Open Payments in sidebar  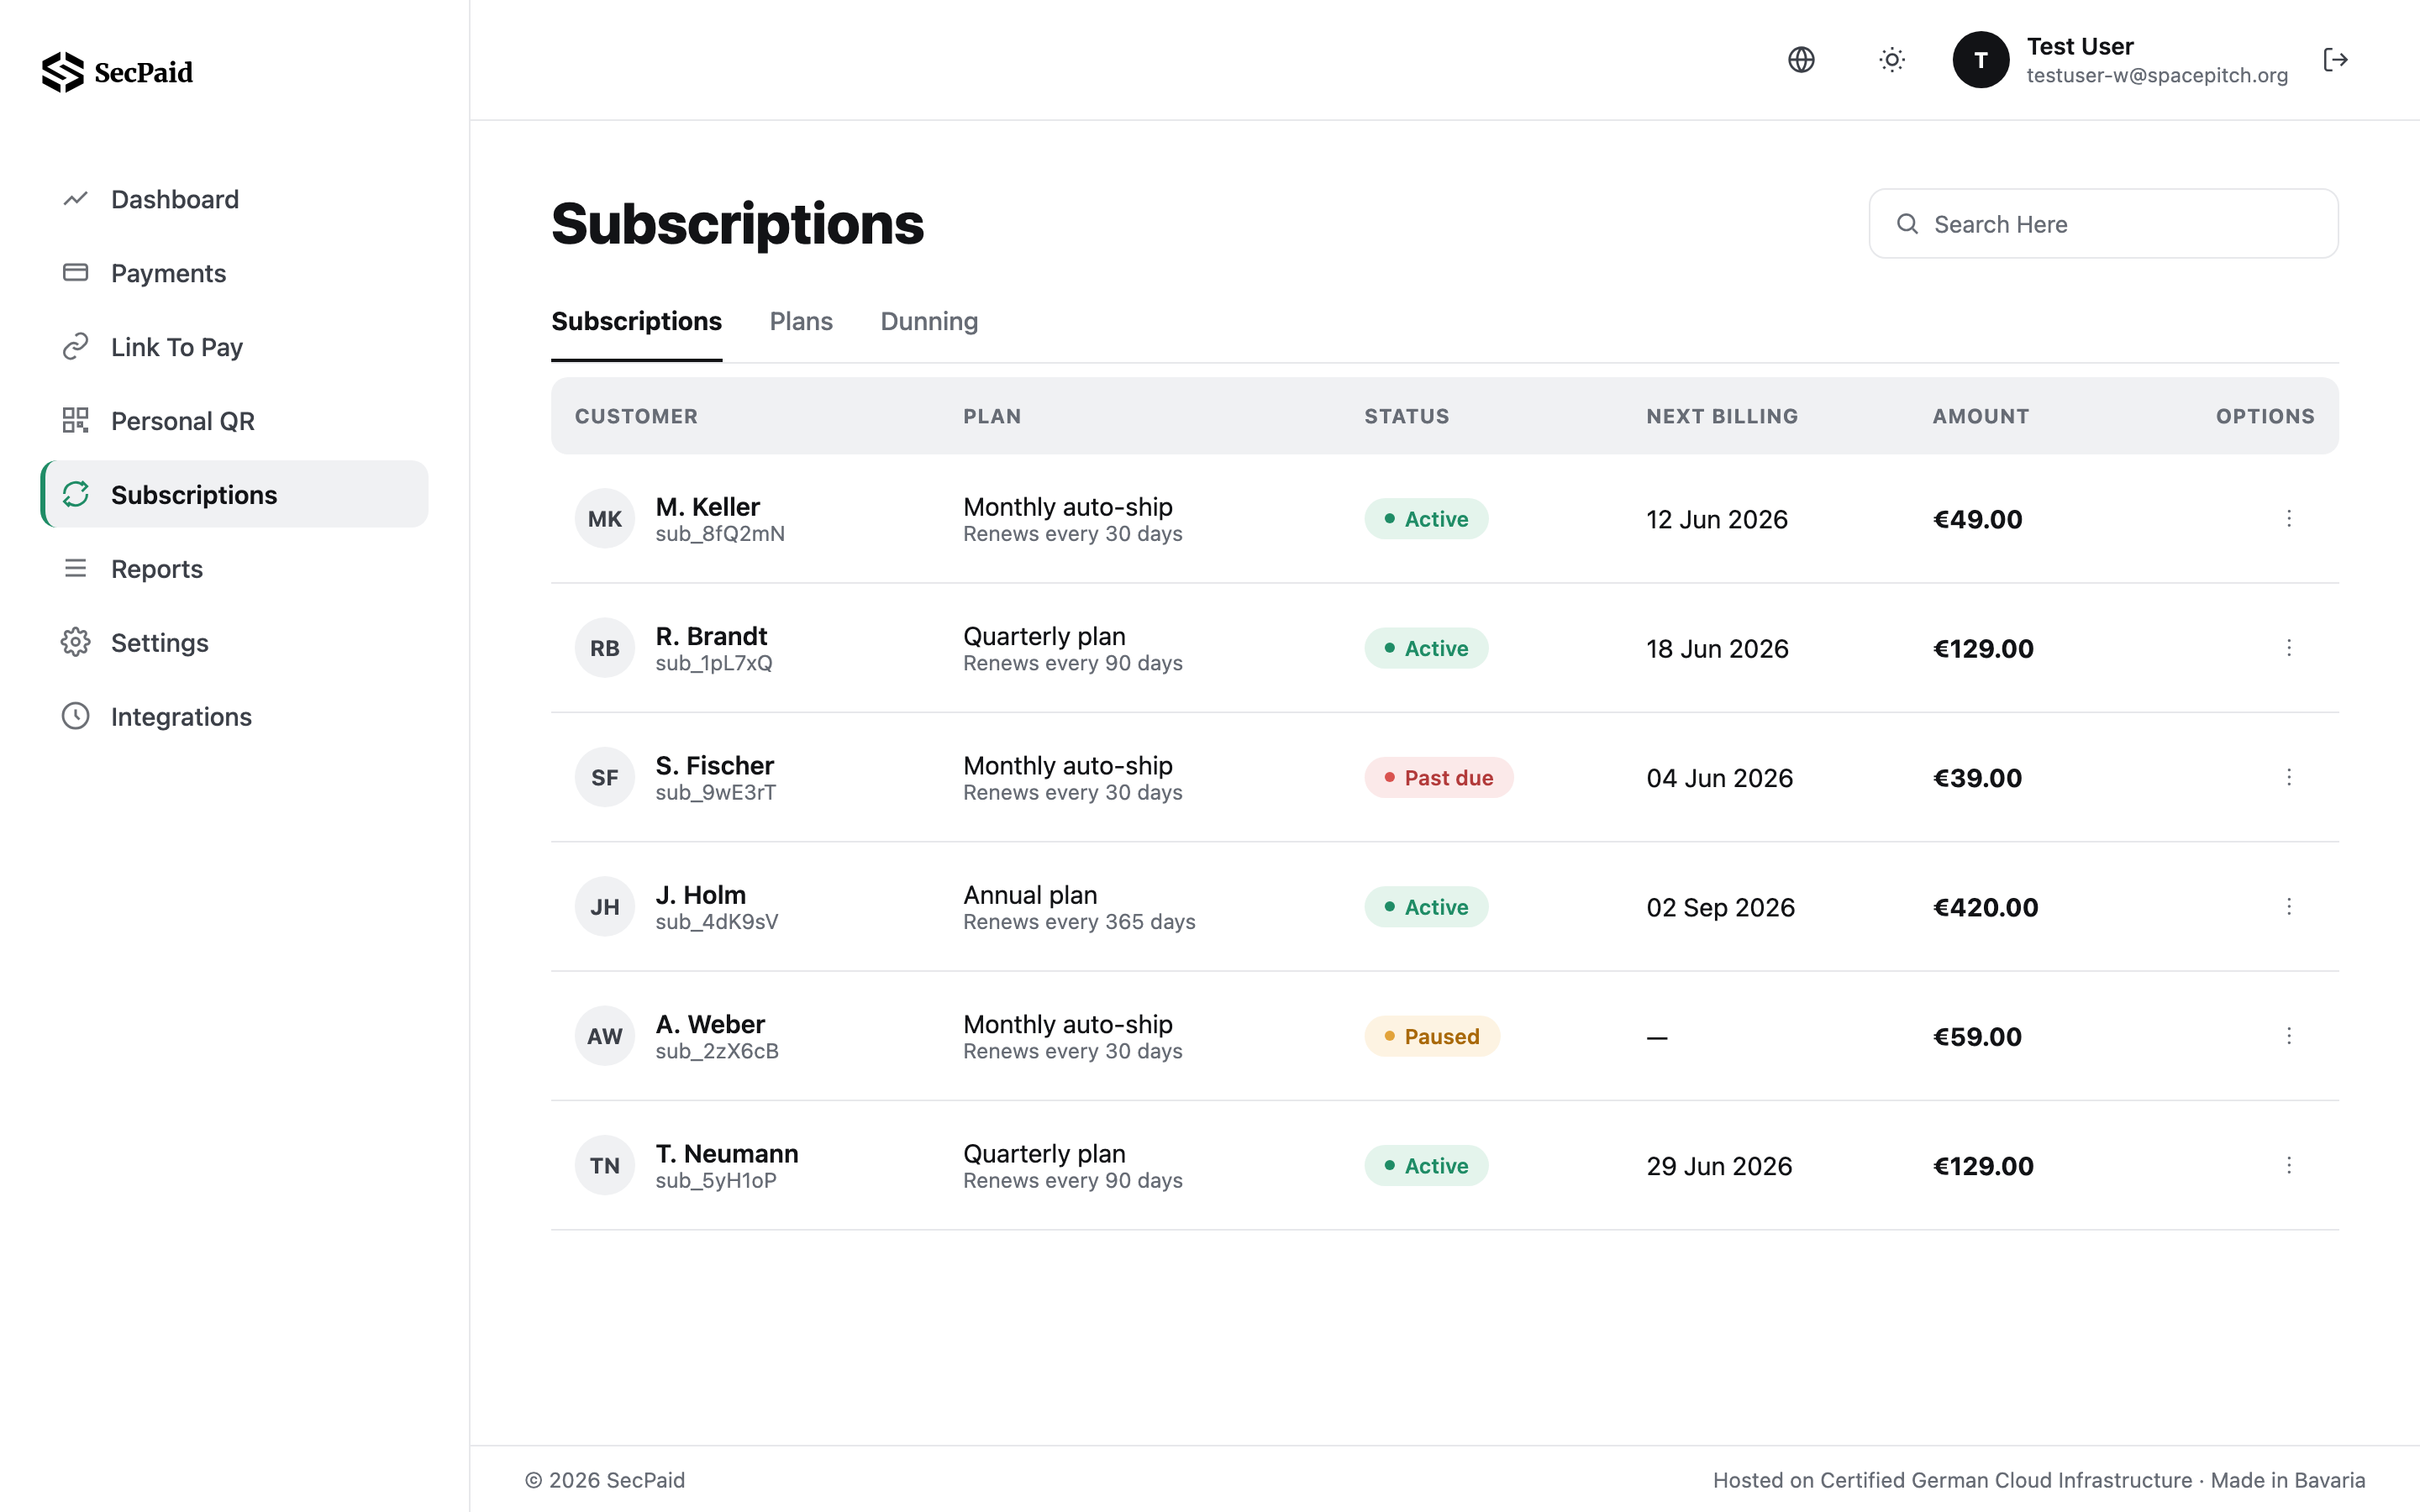pos(234,273)
